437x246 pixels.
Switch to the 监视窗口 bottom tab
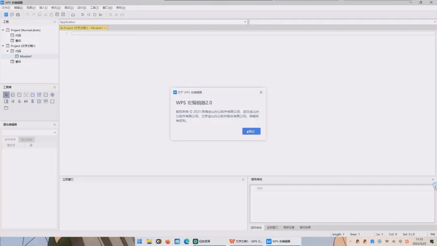(272, 228)
